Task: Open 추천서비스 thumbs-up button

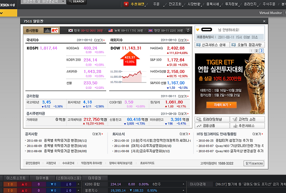Action: tap(247, 126)
